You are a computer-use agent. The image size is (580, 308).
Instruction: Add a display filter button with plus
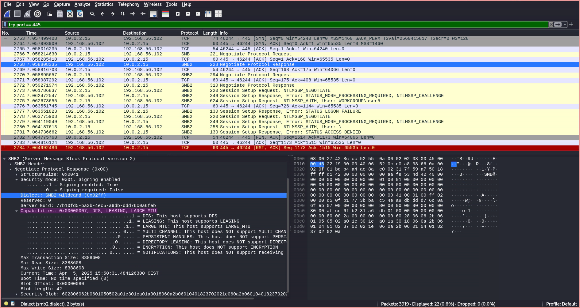(571, 24)
